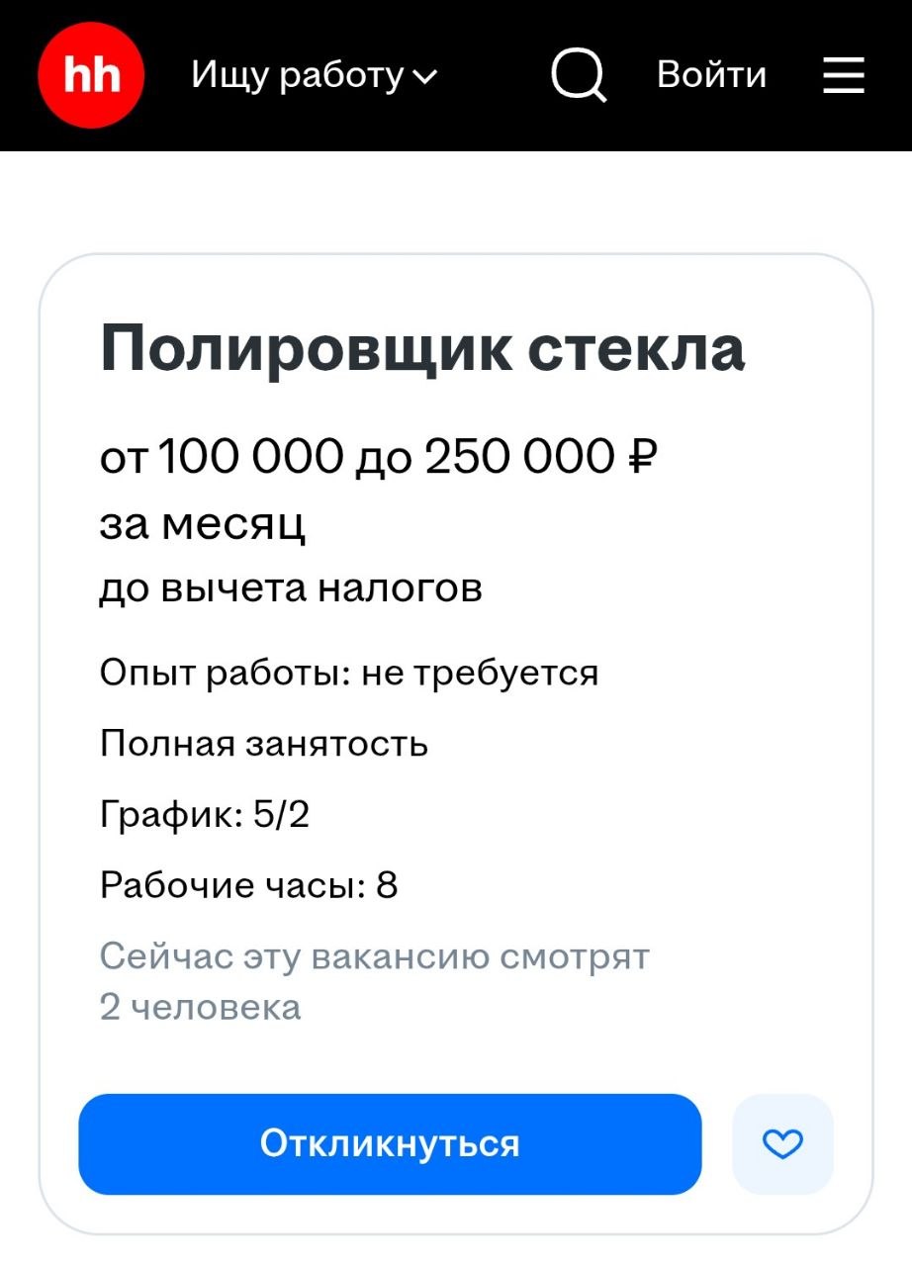Click the heart icon on the vacancy card

(781, 1144)
